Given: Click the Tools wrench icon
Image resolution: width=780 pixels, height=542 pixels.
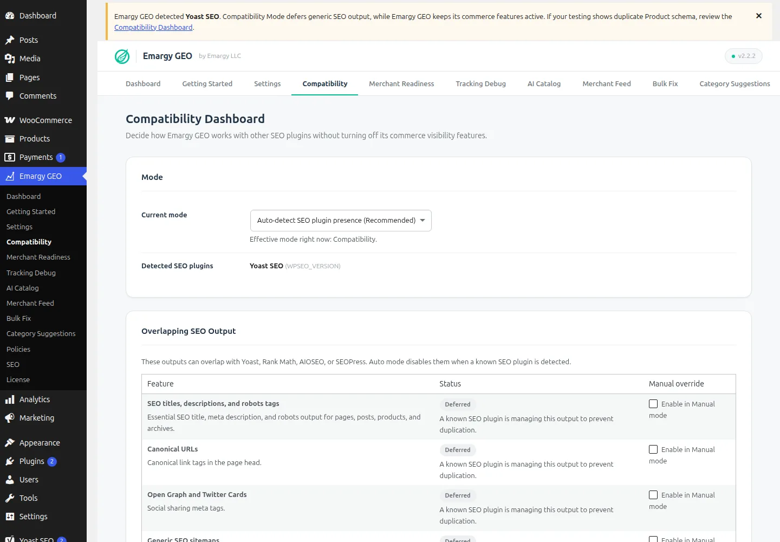Looking at the screenshot, I should tap(10, 498).
